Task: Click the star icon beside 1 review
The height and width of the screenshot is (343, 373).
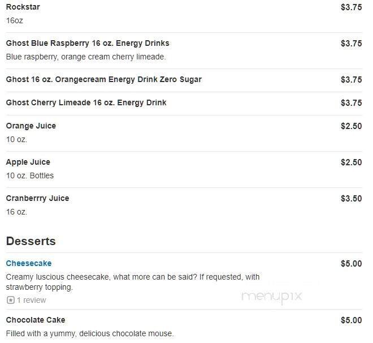Action: click(x=10, y=300)
